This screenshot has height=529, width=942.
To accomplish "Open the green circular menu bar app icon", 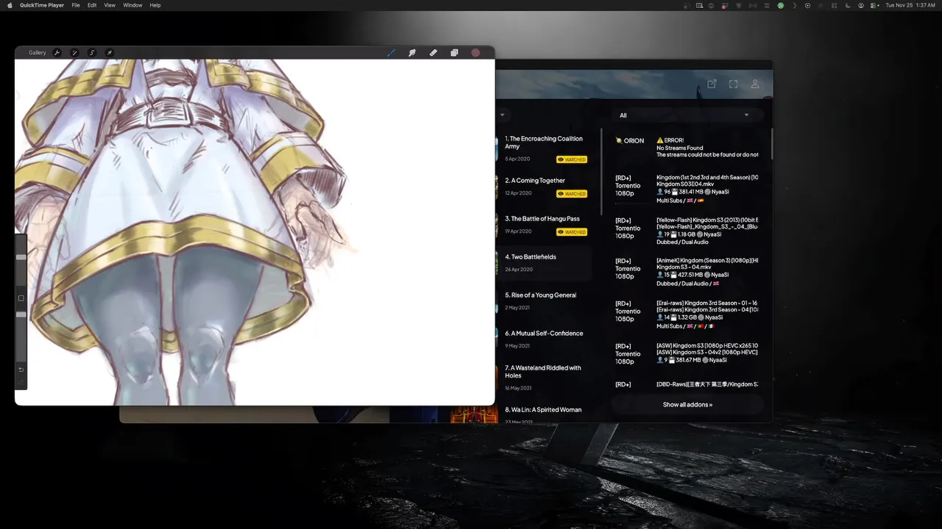I will pos(781,5).
